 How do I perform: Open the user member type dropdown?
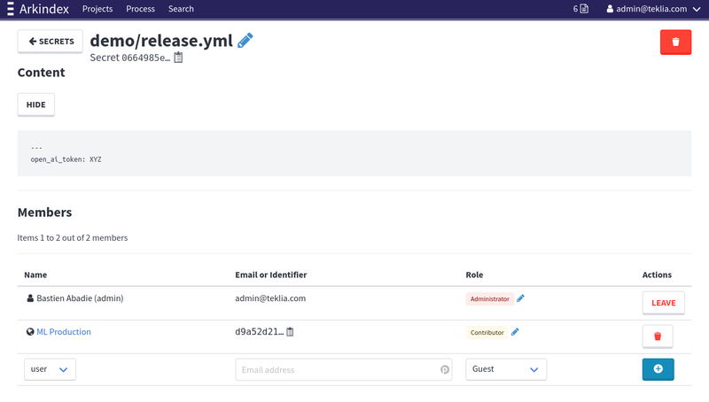click(50, 369)
